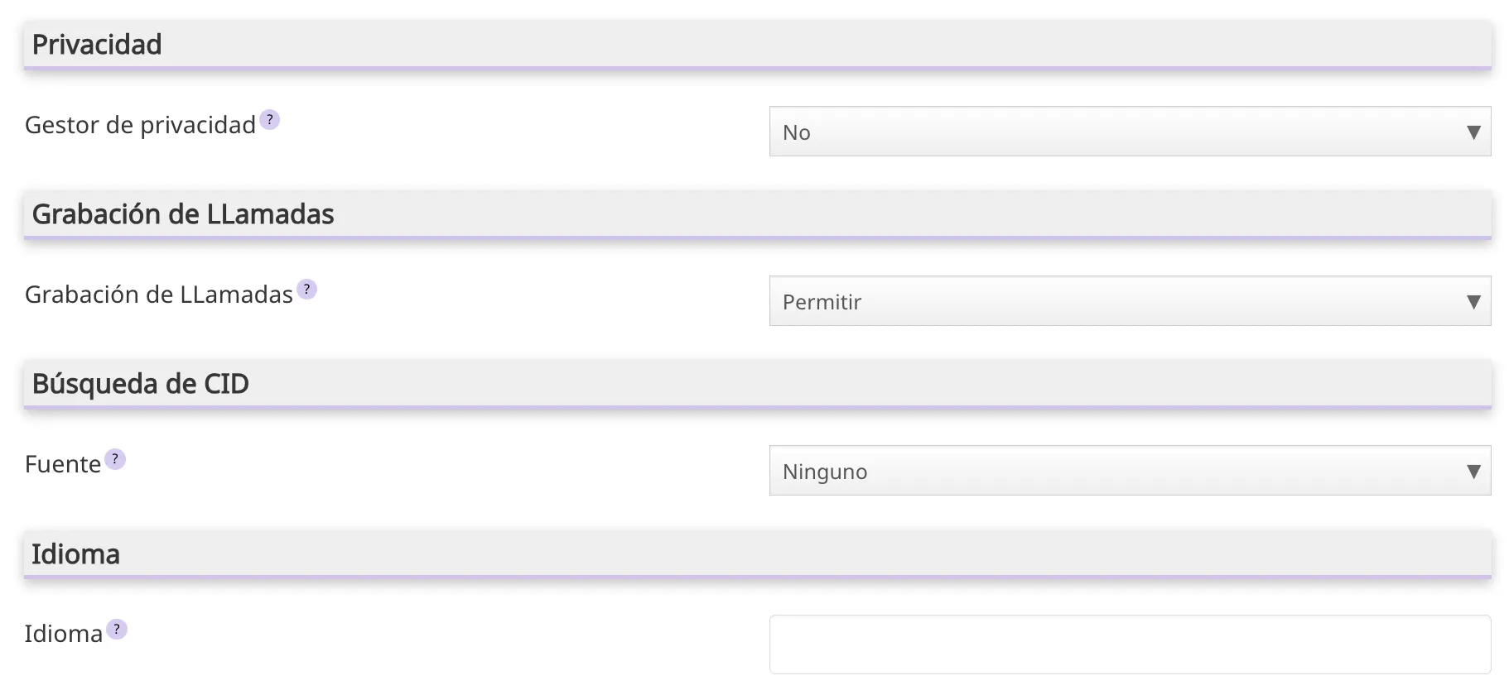Click arrow of the Permitir dropdown
This screenshot has width=1509, height=690.
[x=1473, y=302]
